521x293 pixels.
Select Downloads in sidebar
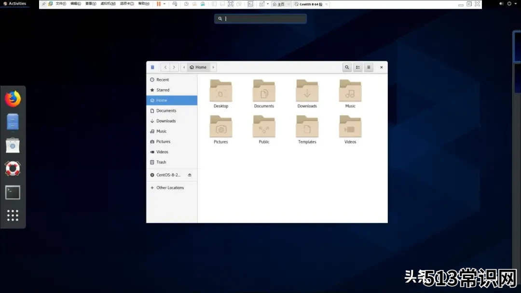pos(172,121)
